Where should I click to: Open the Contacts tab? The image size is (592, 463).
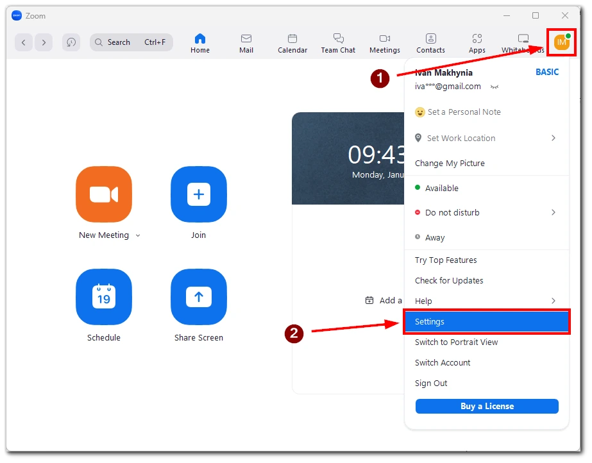[x=431, y=44]
